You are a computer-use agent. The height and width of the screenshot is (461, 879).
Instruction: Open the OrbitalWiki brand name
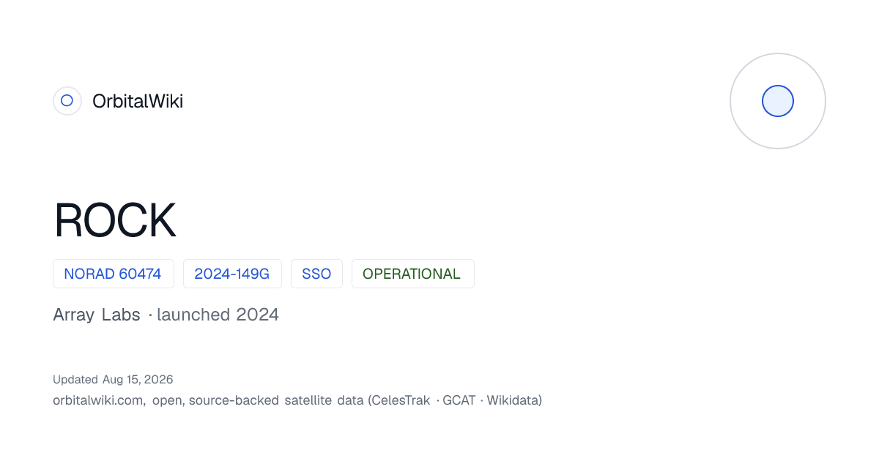point(138,101)
